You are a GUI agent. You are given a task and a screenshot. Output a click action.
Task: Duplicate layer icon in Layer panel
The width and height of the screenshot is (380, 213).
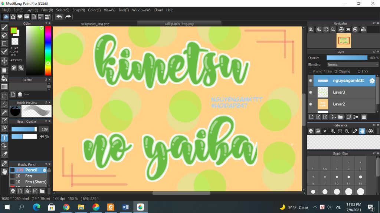(x=348, y=117)
